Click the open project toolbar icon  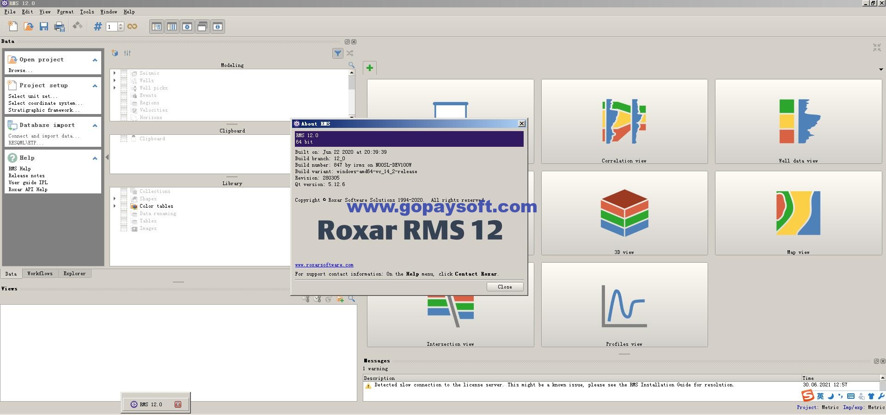29,26
